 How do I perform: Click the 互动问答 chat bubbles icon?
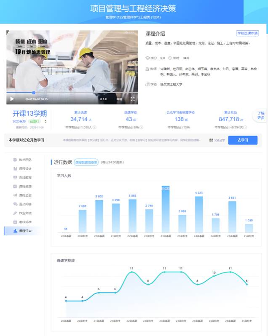coord(15,204)
